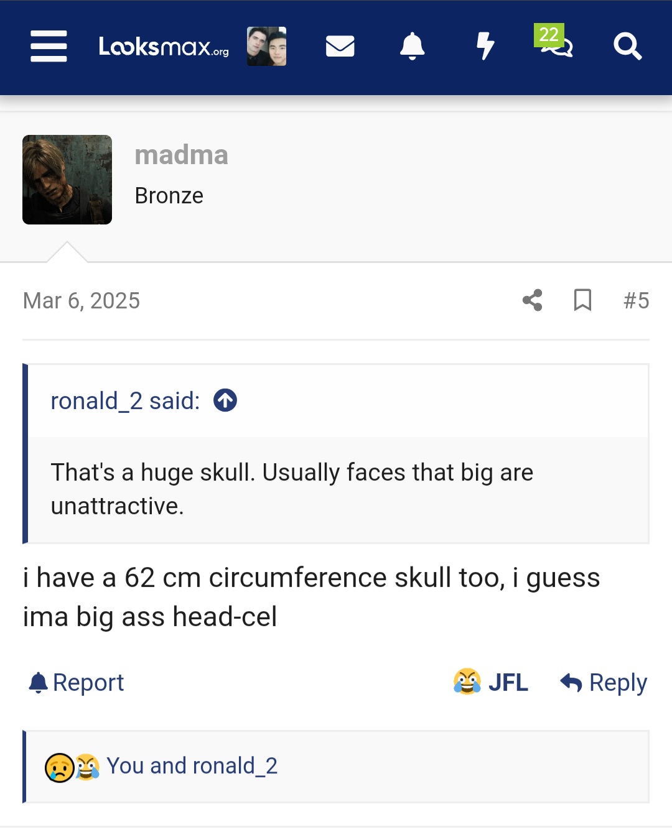Show who reacted: You and ronald_2
Screen dimensions: 672x830
[192, 766]
